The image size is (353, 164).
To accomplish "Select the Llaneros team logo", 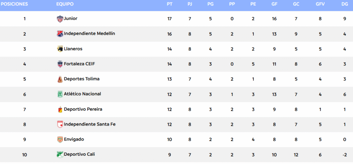I will tap(60, 49).
